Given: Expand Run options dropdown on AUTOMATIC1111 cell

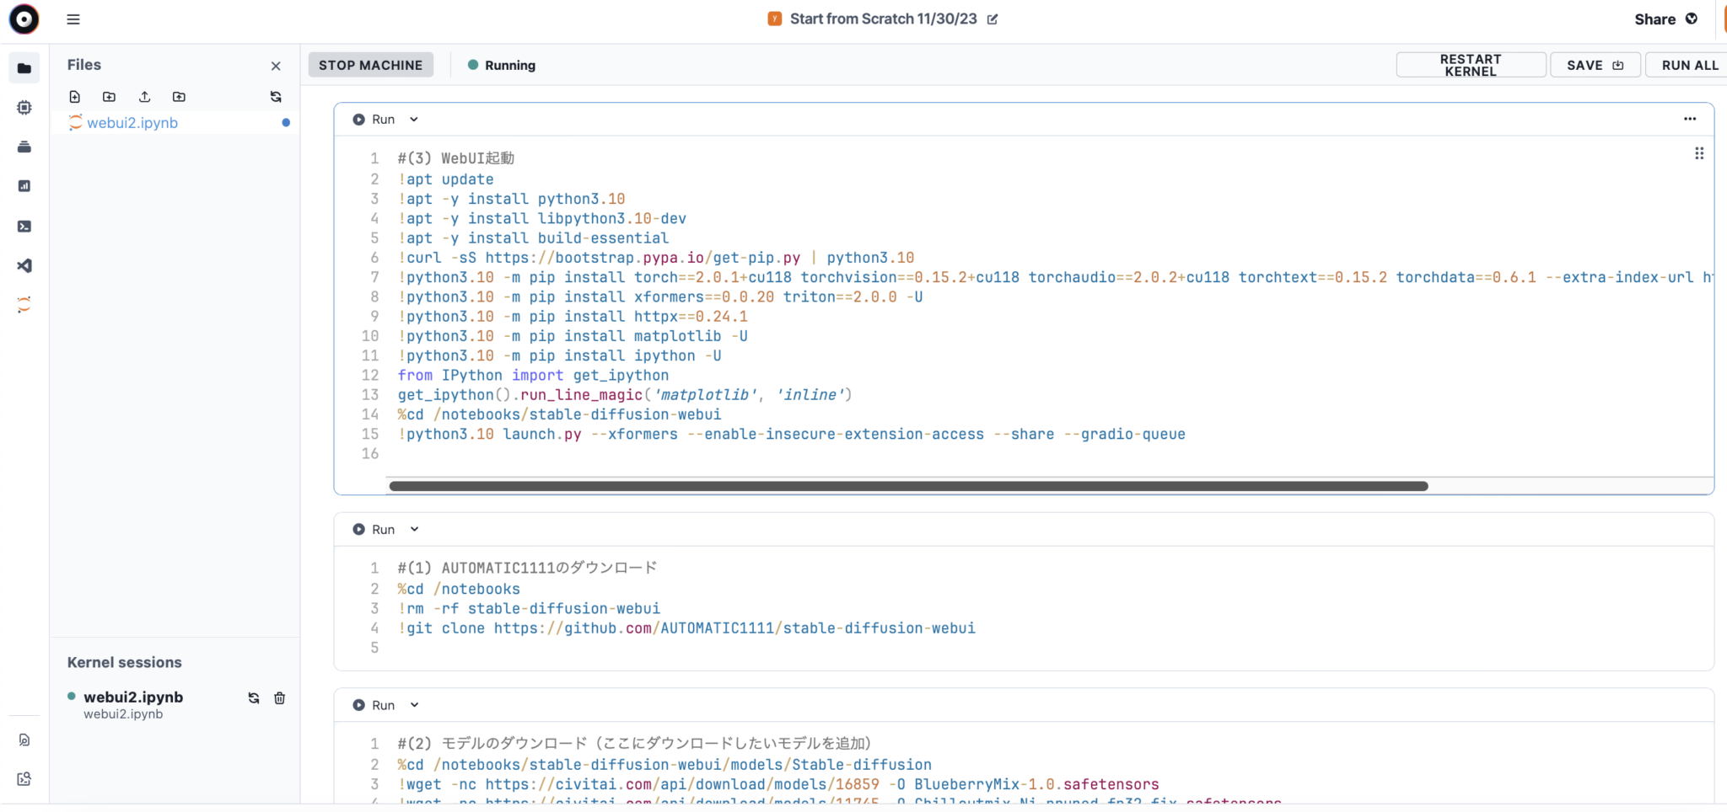Looking at the screenshot, I should [x=414, y=530].
